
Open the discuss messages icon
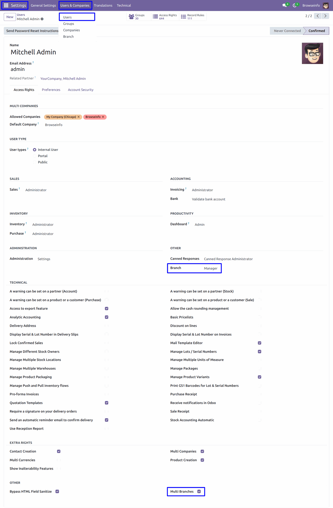click(284, 5)
